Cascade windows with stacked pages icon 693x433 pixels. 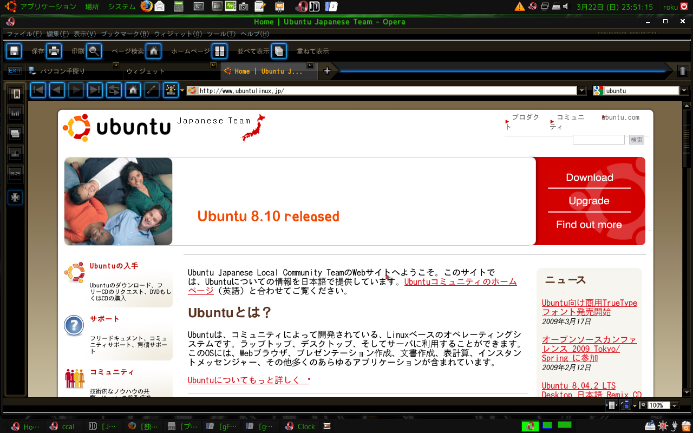pos(279,51)
